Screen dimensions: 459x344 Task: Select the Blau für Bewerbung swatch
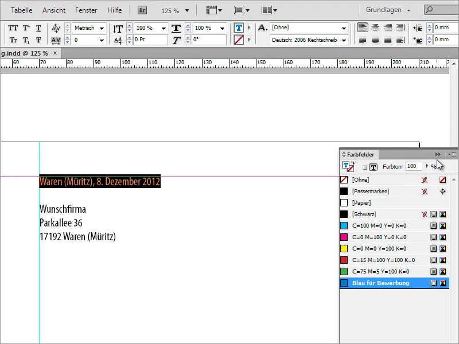(x=394, y=283)
